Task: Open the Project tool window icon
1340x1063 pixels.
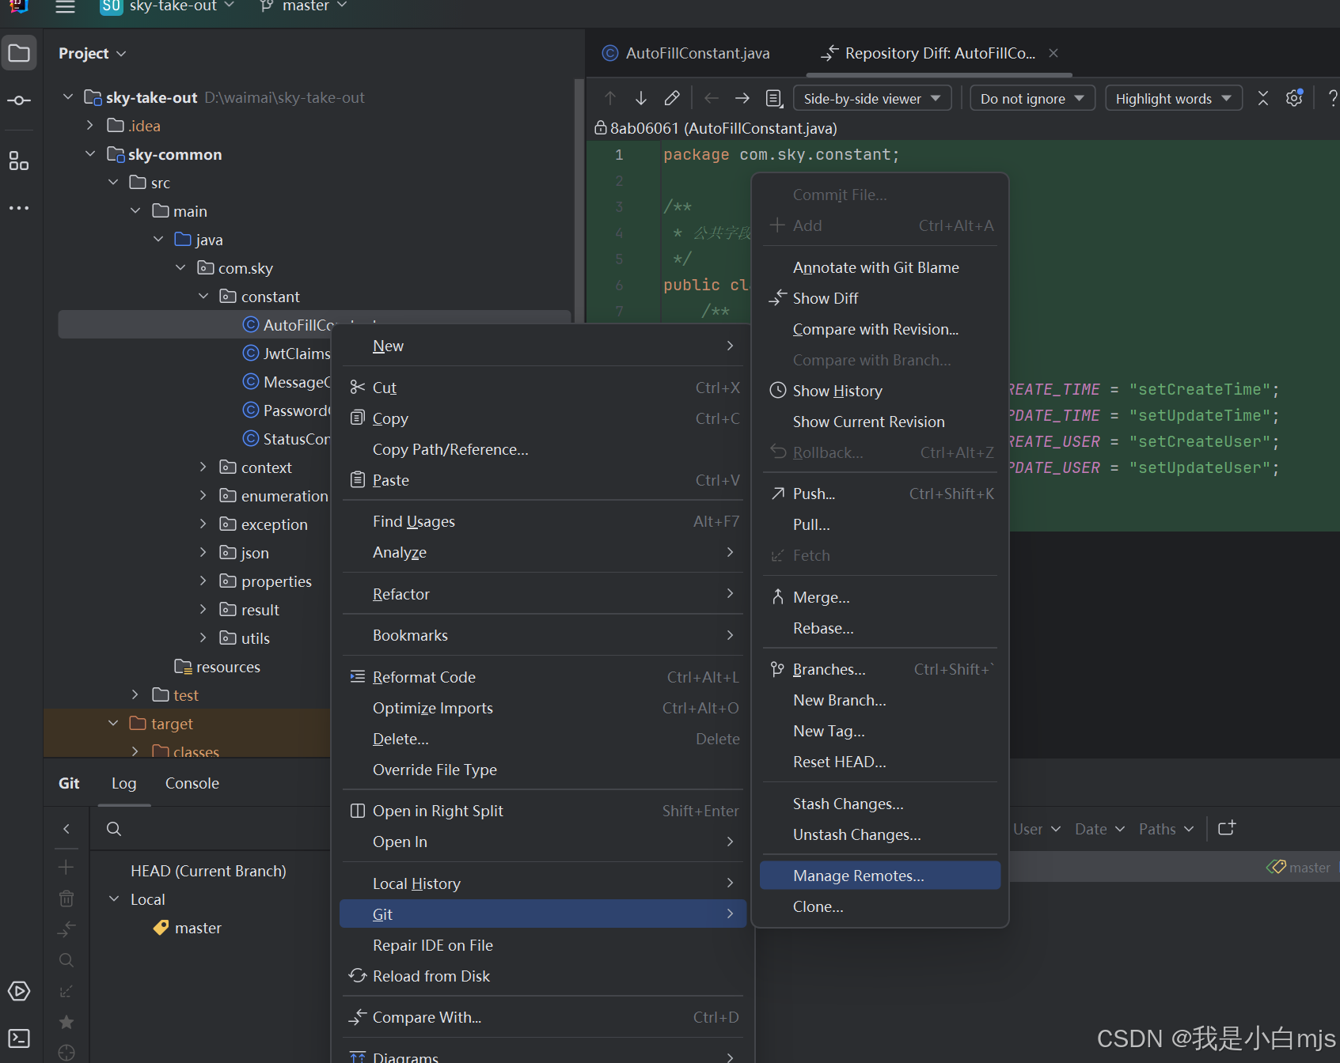Action: (19, 53)
